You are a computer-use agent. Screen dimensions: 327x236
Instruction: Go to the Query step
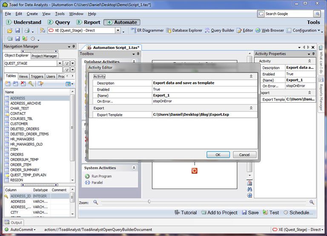pyautogui.click(x=59, y=22)
